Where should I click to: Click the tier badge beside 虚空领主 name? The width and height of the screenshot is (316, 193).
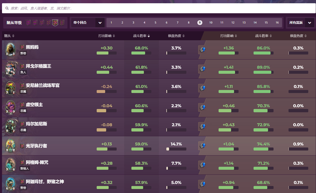[22, 105]
